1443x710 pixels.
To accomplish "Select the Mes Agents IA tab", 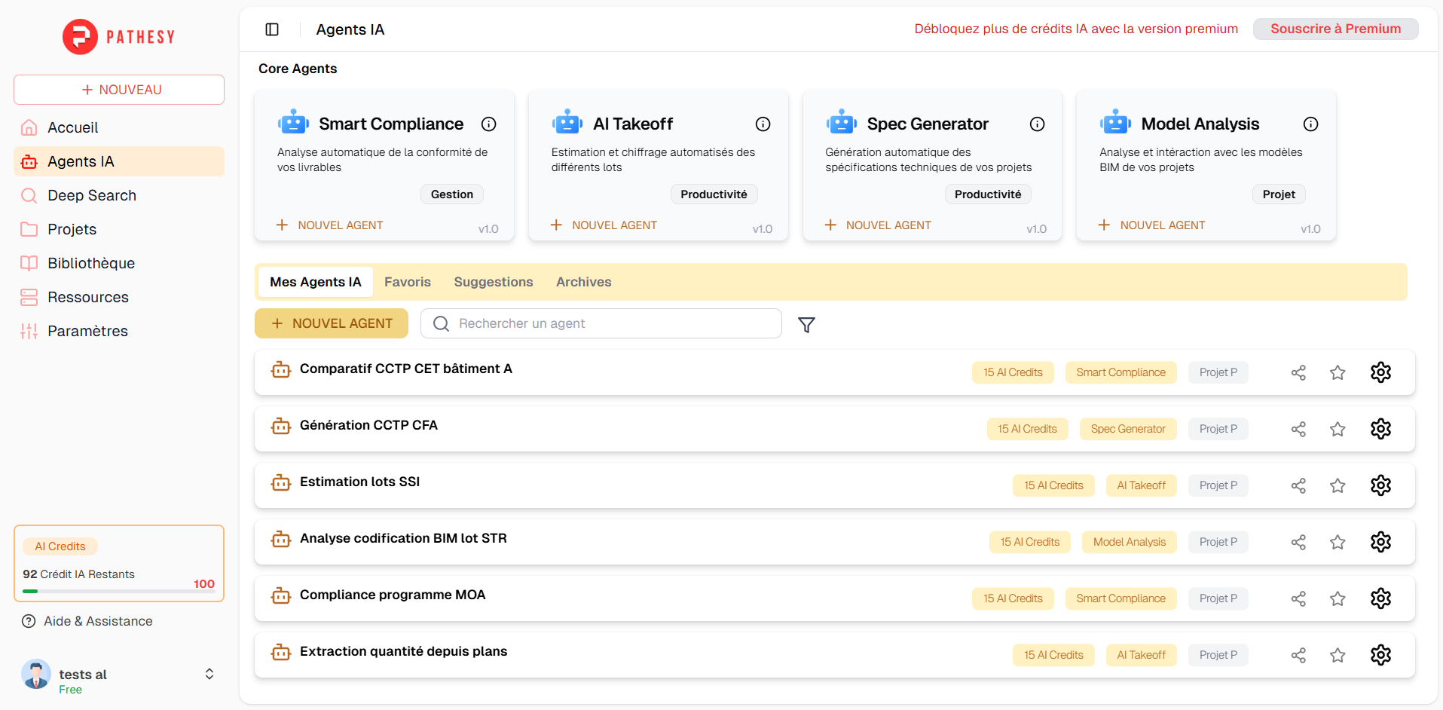I will (316, 282).
